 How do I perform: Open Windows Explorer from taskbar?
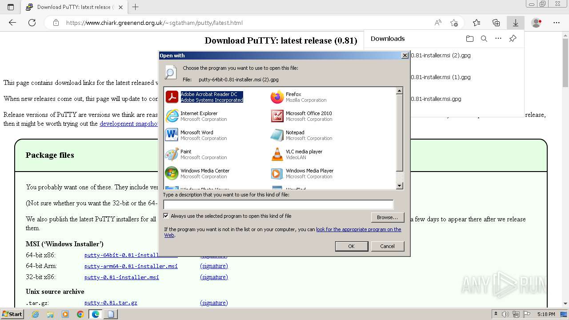(x=50, y=314)
